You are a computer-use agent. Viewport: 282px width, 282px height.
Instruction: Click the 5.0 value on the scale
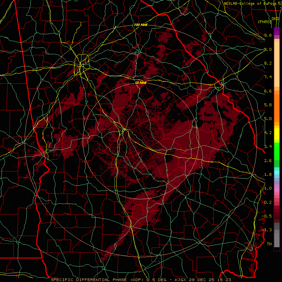268,119
